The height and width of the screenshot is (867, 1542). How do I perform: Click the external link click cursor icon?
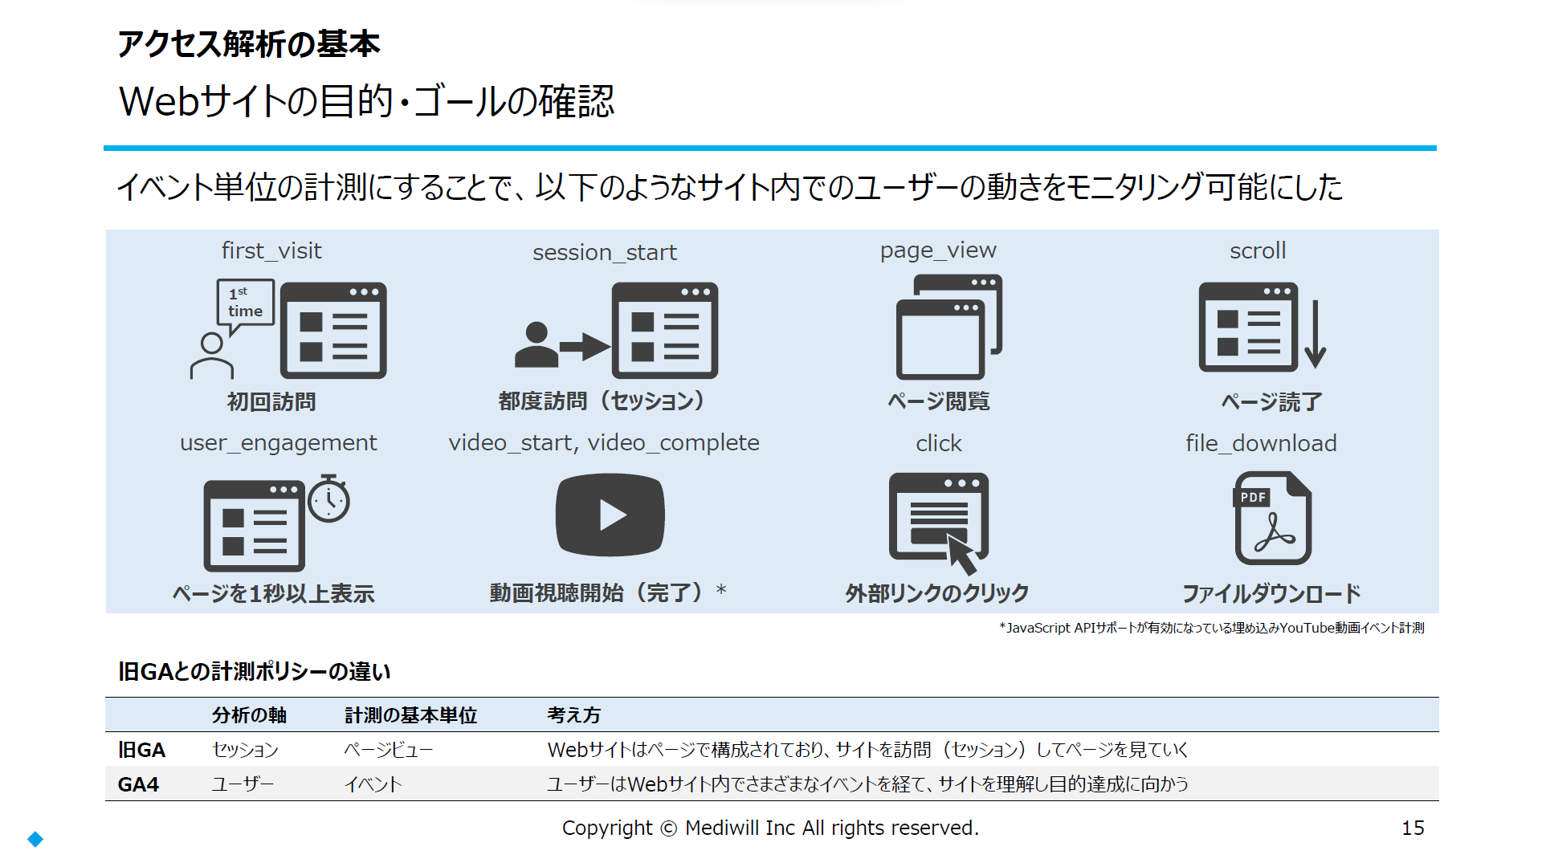click(939, 523)
